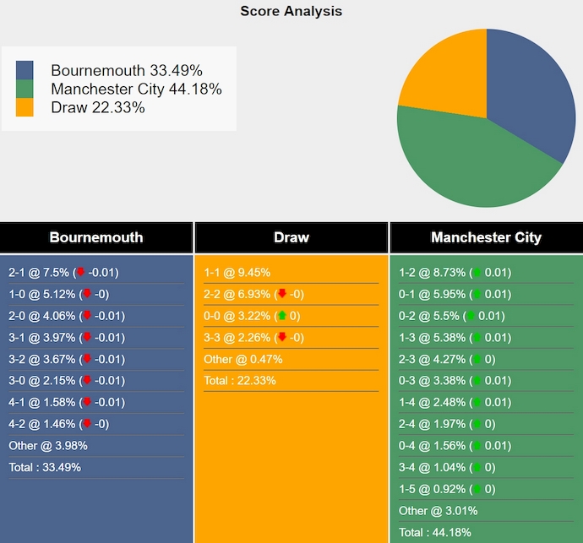Select the green Manchester City pie slice

(x=465, y=169)
